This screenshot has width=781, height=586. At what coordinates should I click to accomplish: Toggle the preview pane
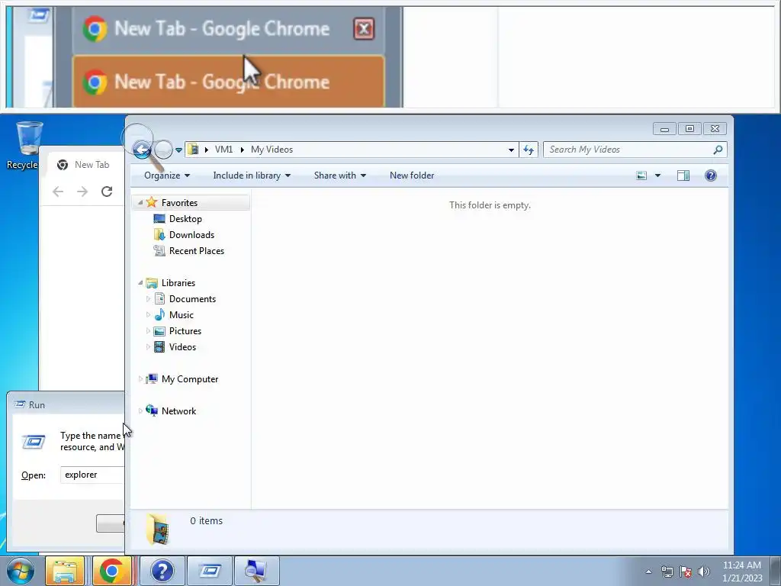coord(683,175)
